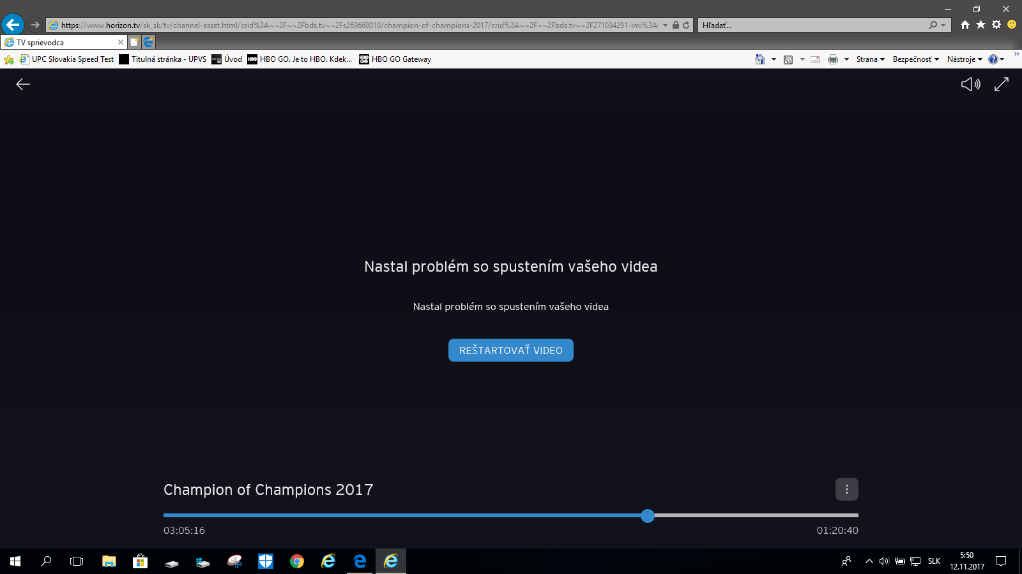
Task: Launch Google Chrome from the taskbar
Action: click(297, 561)
